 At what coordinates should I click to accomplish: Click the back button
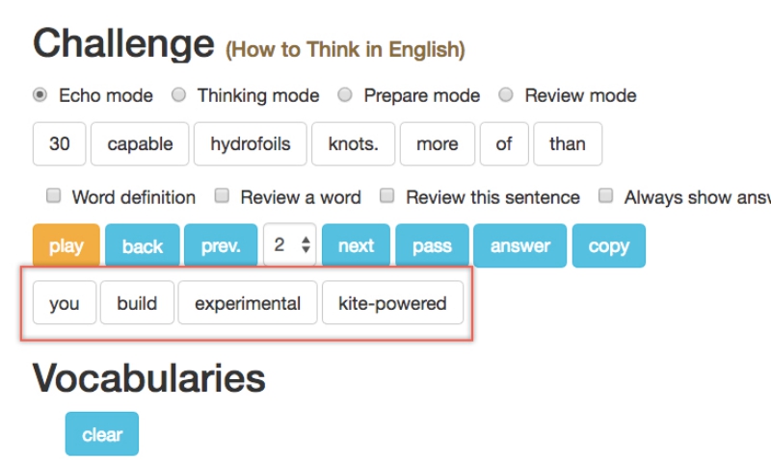[x=142, y=246]
